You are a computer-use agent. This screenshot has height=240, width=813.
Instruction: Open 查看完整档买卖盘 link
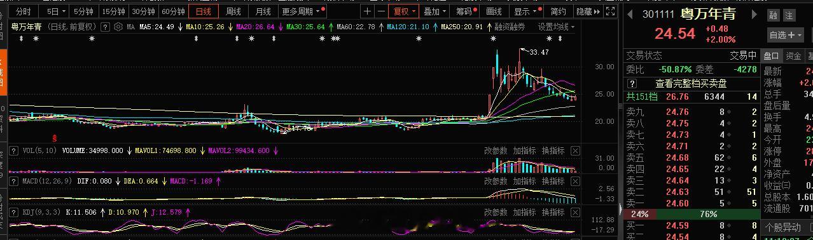coord(691,84)
